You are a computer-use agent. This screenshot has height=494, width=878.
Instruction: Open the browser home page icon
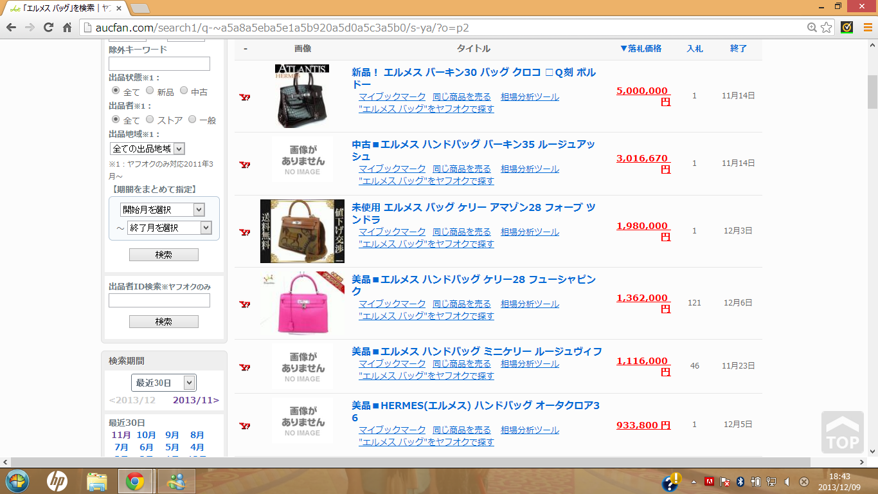click(x=67, y=28)
